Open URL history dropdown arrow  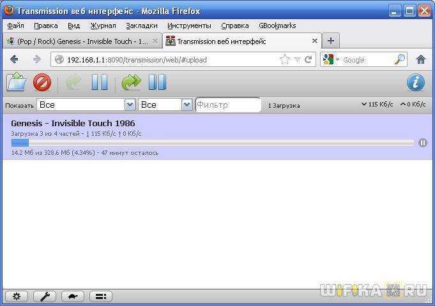click(x=297, y=59)
